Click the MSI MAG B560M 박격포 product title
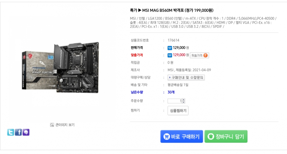The width and height of the screenshot is (287, 154). [x=171, y=10]
